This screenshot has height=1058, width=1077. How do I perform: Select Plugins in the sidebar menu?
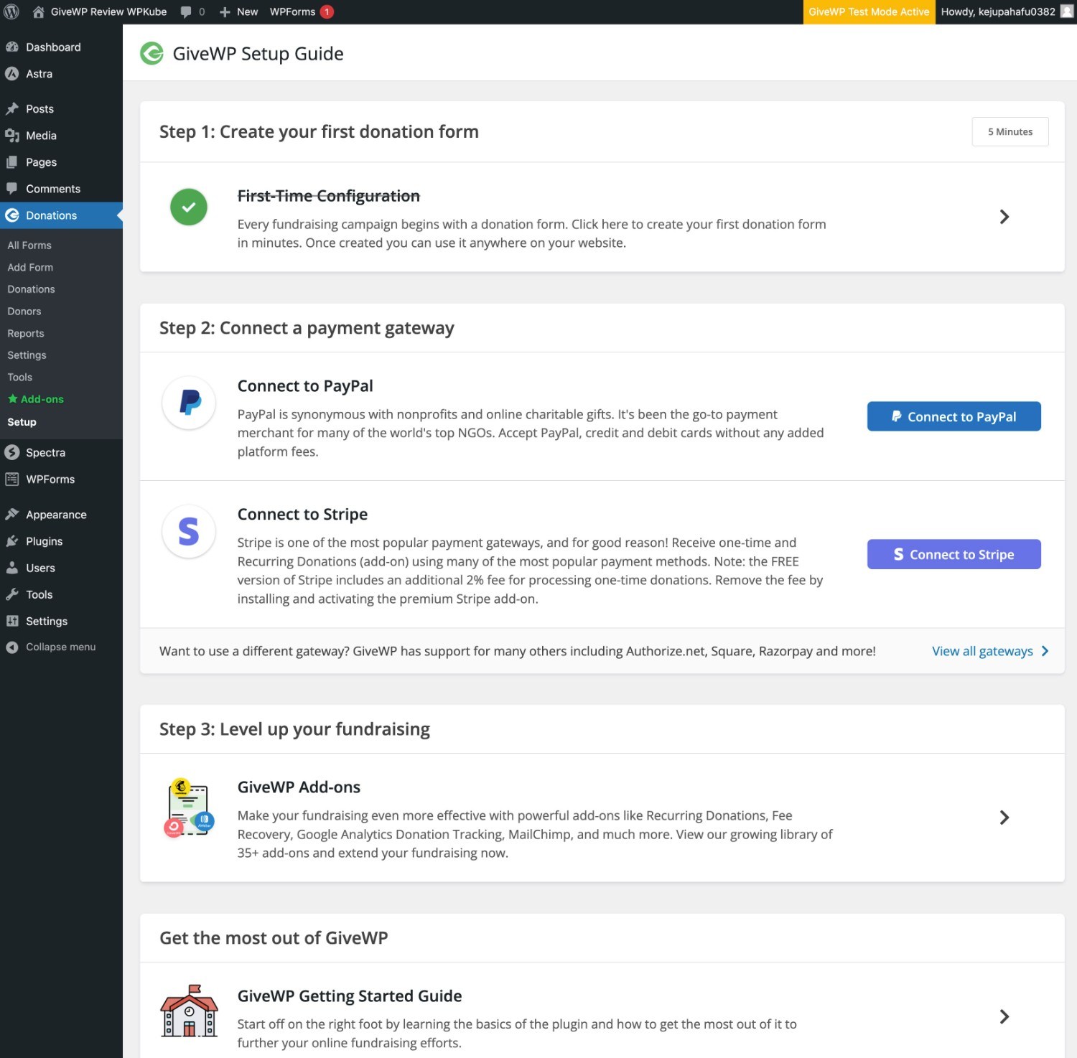[44, 541]
